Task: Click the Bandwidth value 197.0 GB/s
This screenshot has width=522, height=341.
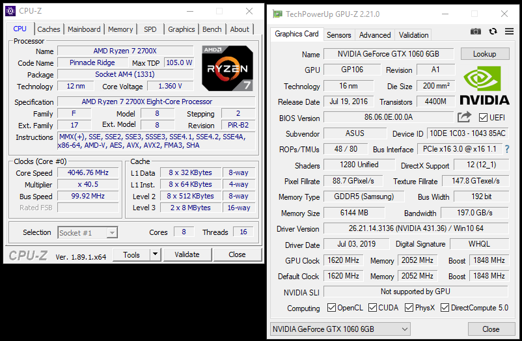Action: coord(474,212)
